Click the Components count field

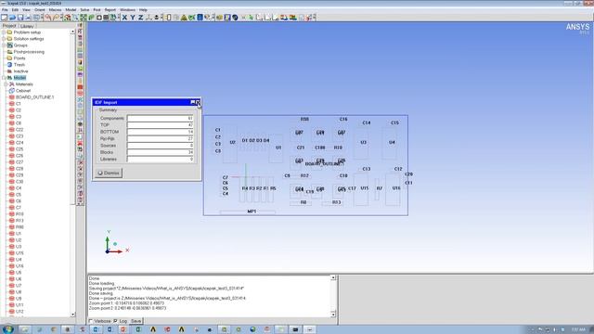161,118
